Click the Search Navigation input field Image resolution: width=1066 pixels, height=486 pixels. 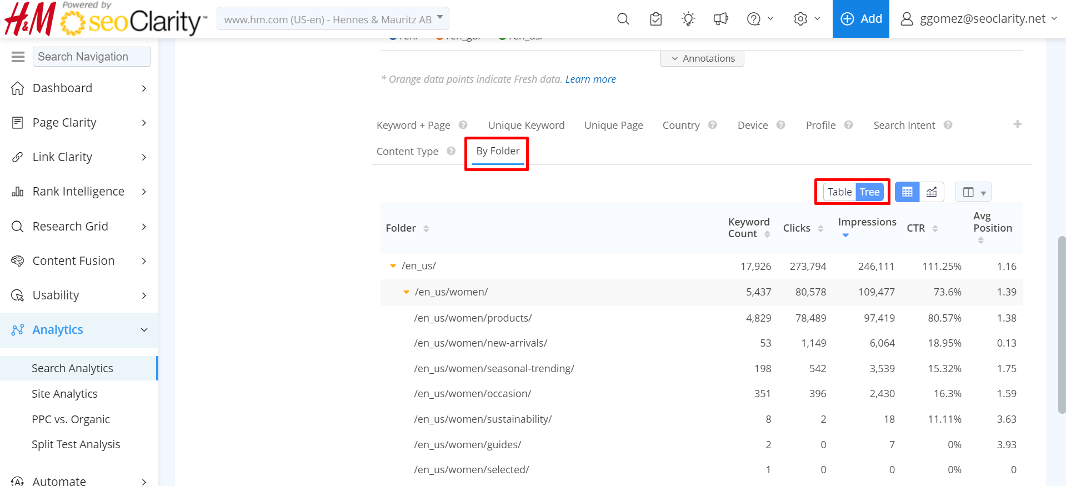click(92, 57)
